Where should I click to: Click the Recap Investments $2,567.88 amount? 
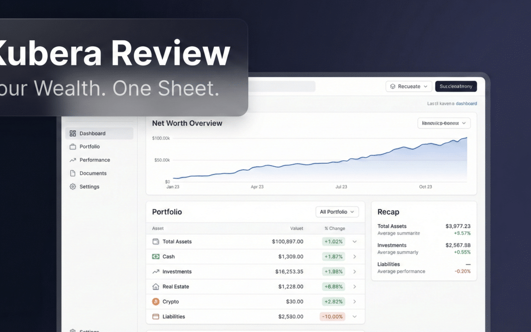click(458, 245)
